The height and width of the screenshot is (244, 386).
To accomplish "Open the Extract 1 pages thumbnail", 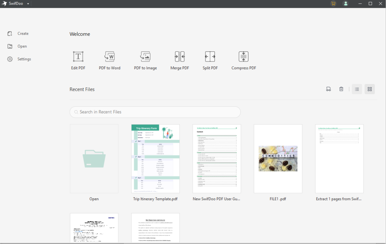I will (x=339, y=158).
